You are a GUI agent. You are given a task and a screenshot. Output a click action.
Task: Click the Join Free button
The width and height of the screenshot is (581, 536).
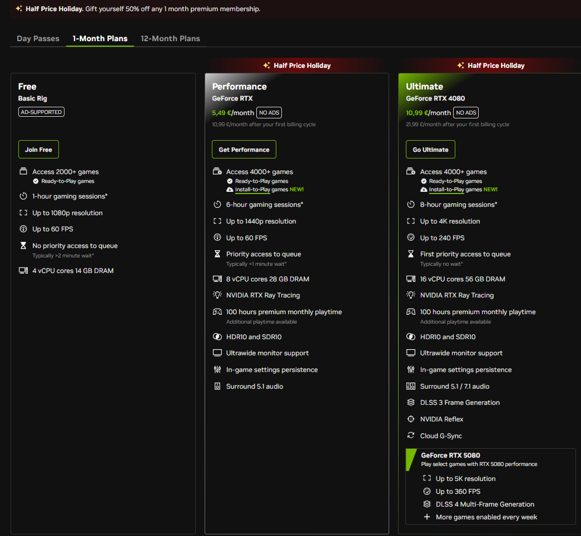click(38, 150)
